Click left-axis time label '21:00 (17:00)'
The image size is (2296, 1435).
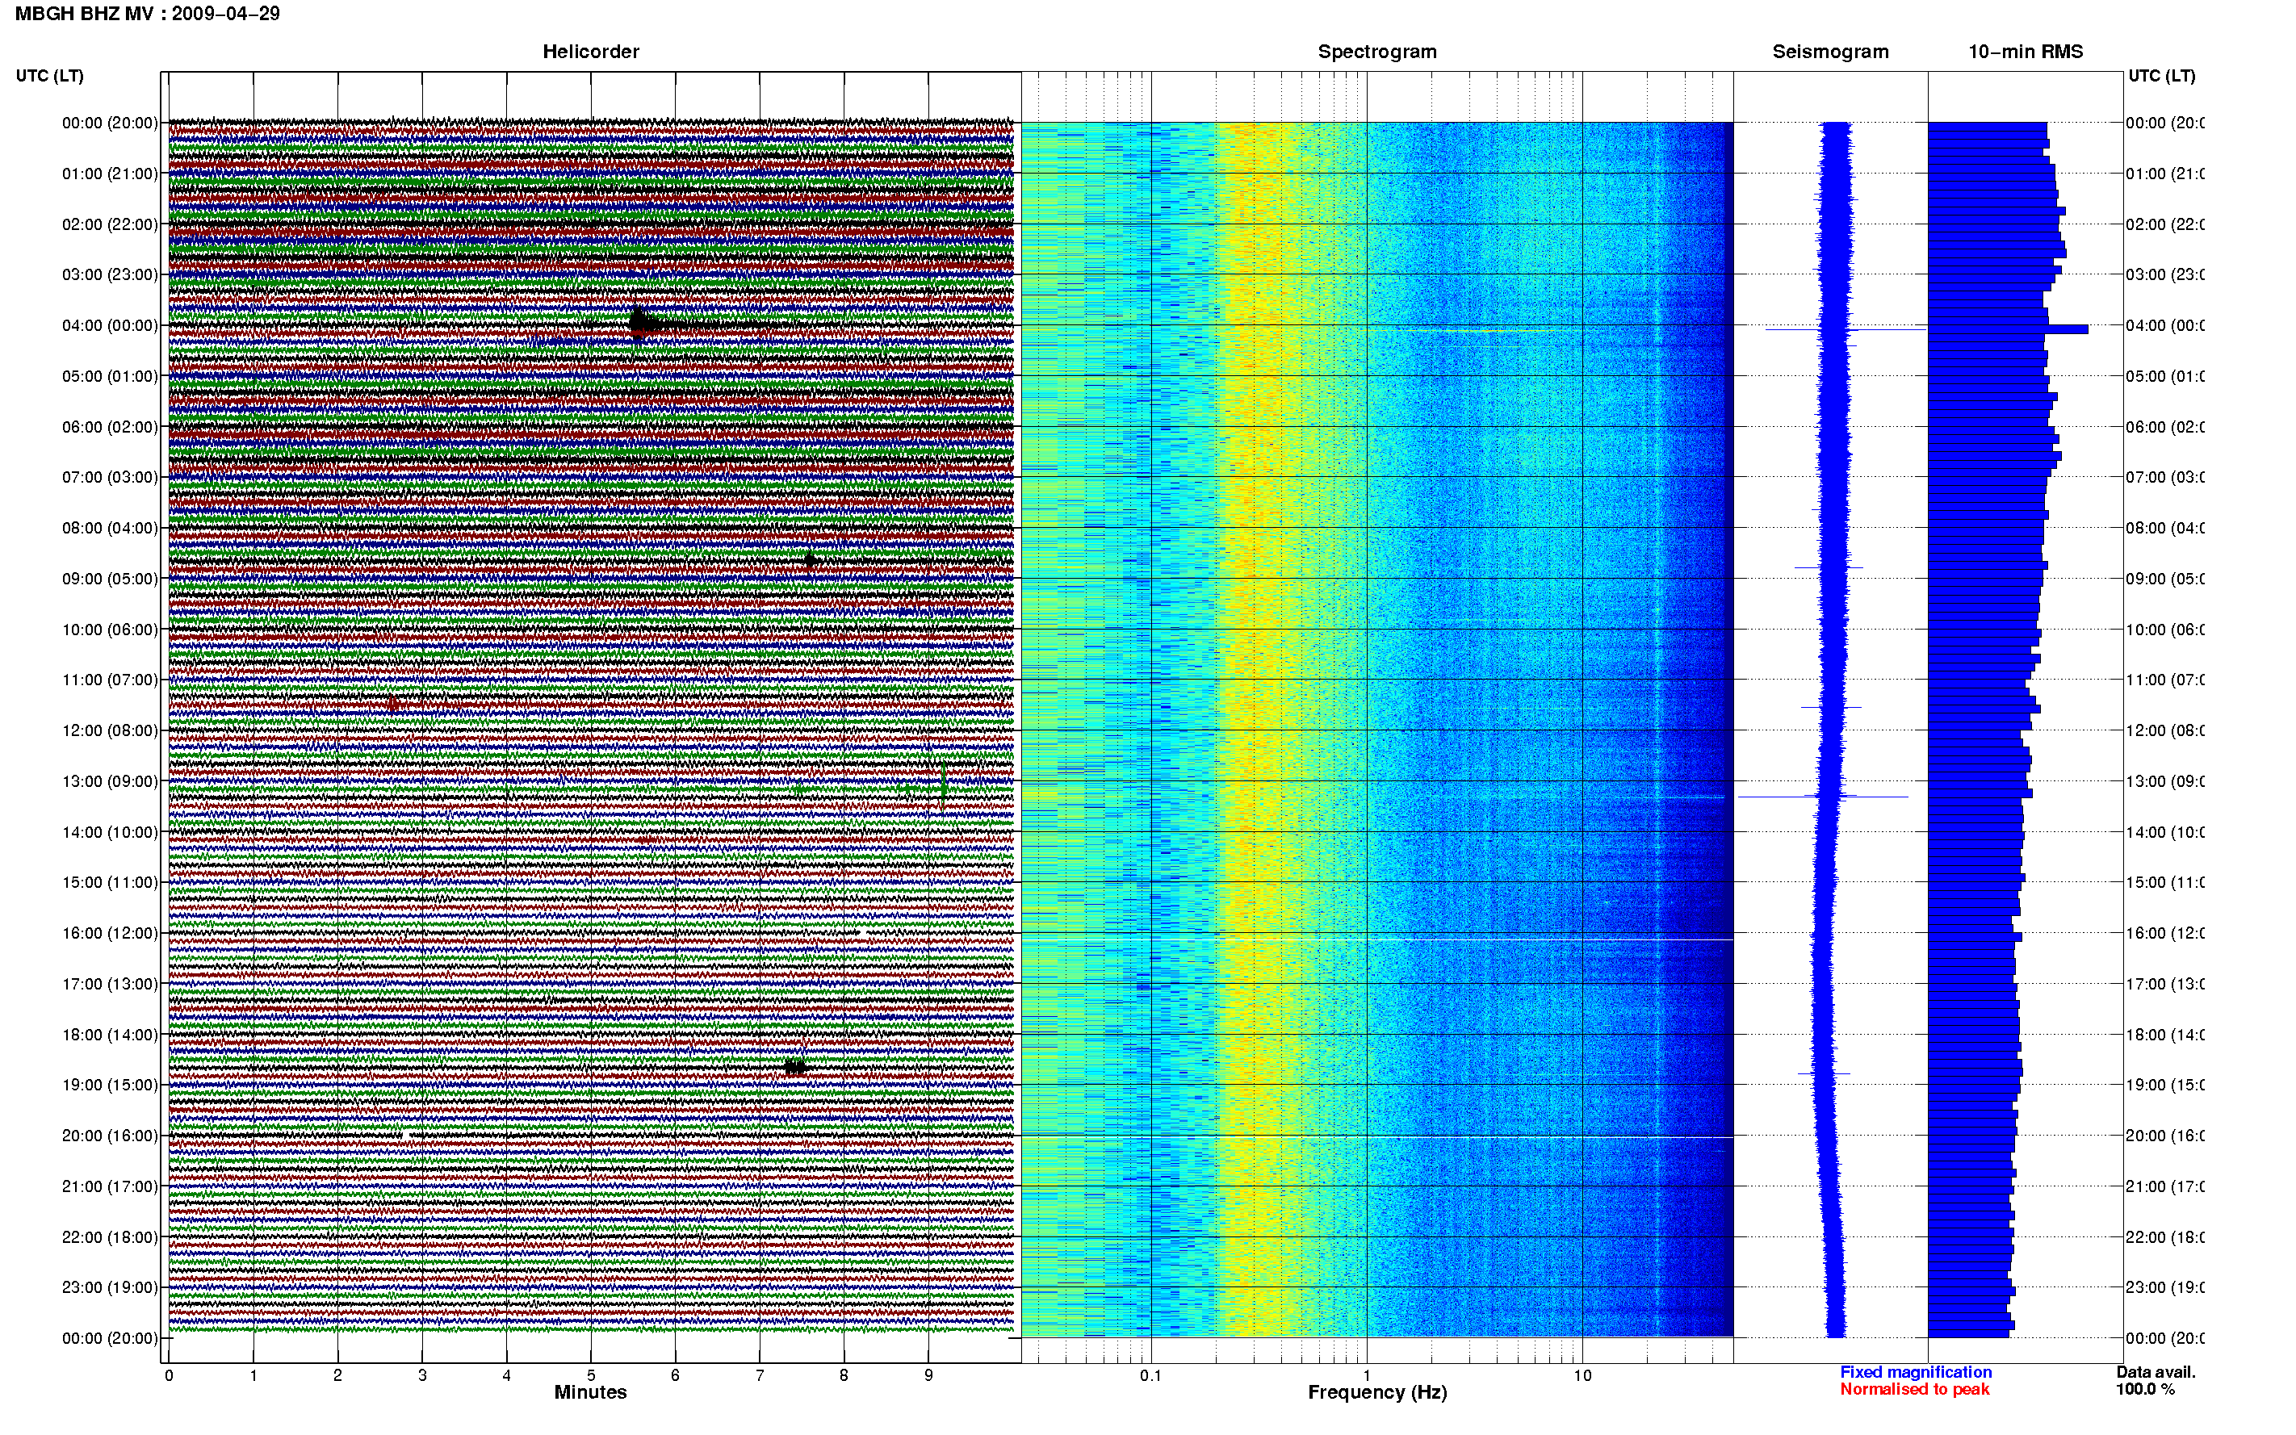coord(110,1186)
